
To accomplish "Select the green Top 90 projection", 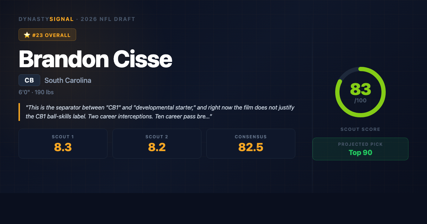I will pos(360,153).
